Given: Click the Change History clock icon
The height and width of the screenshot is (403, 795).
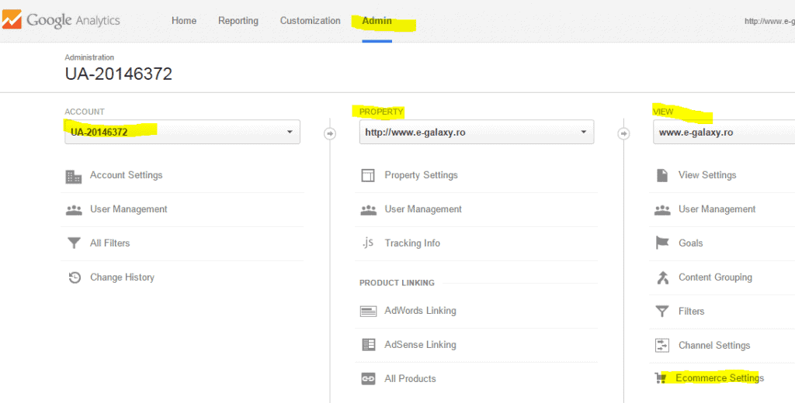Looking at the screenshot, I should click(x=75, y=277).
